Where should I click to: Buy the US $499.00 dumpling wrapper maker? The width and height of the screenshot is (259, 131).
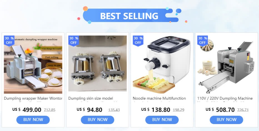tap(33, 120)
